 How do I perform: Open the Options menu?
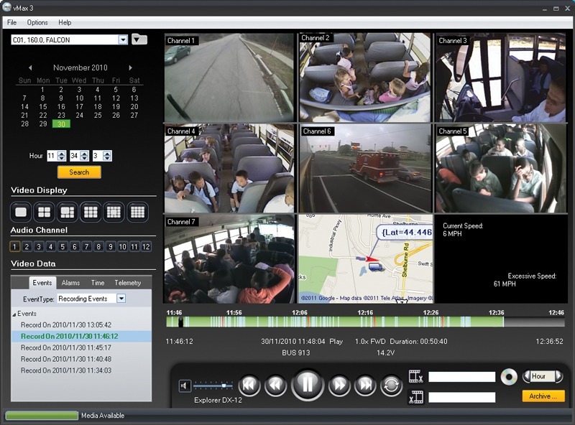tap(37, 22)
